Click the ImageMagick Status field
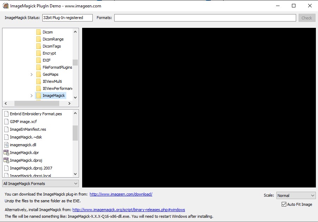 67,18
